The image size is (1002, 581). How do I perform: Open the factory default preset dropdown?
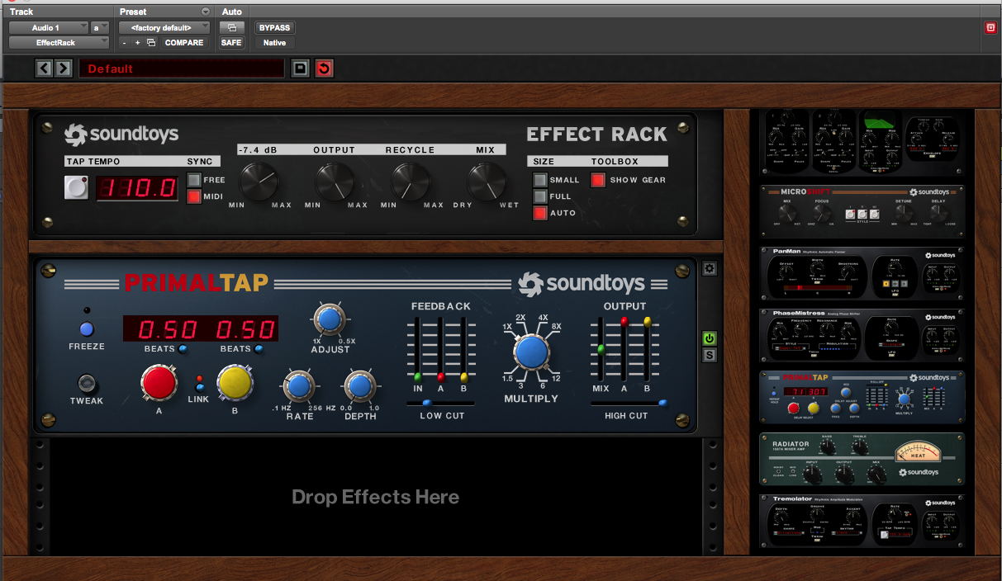point(164,27)
